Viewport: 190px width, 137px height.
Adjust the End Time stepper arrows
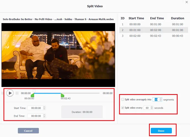[x=44, y=116]
